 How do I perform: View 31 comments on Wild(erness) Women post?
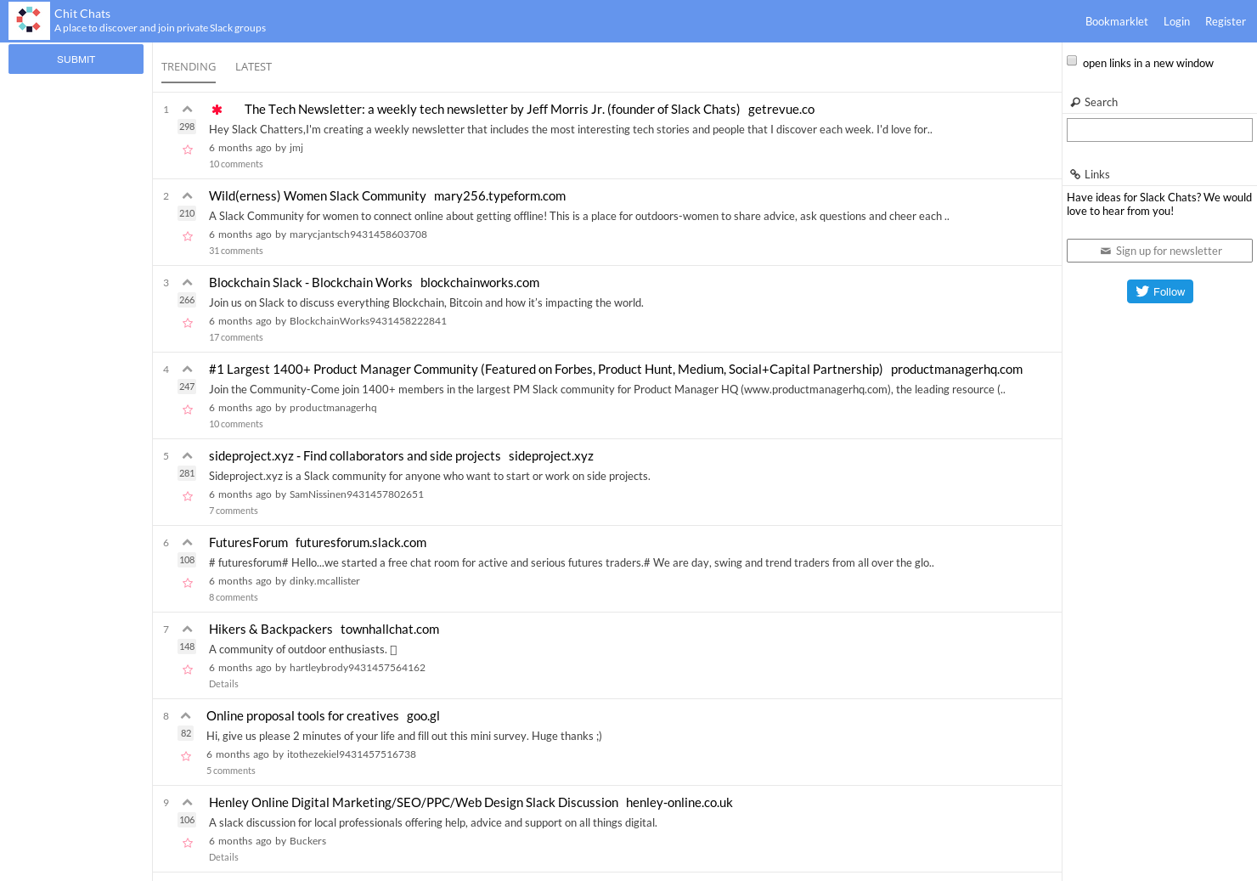pyautogui.click(x=236, y=251)
